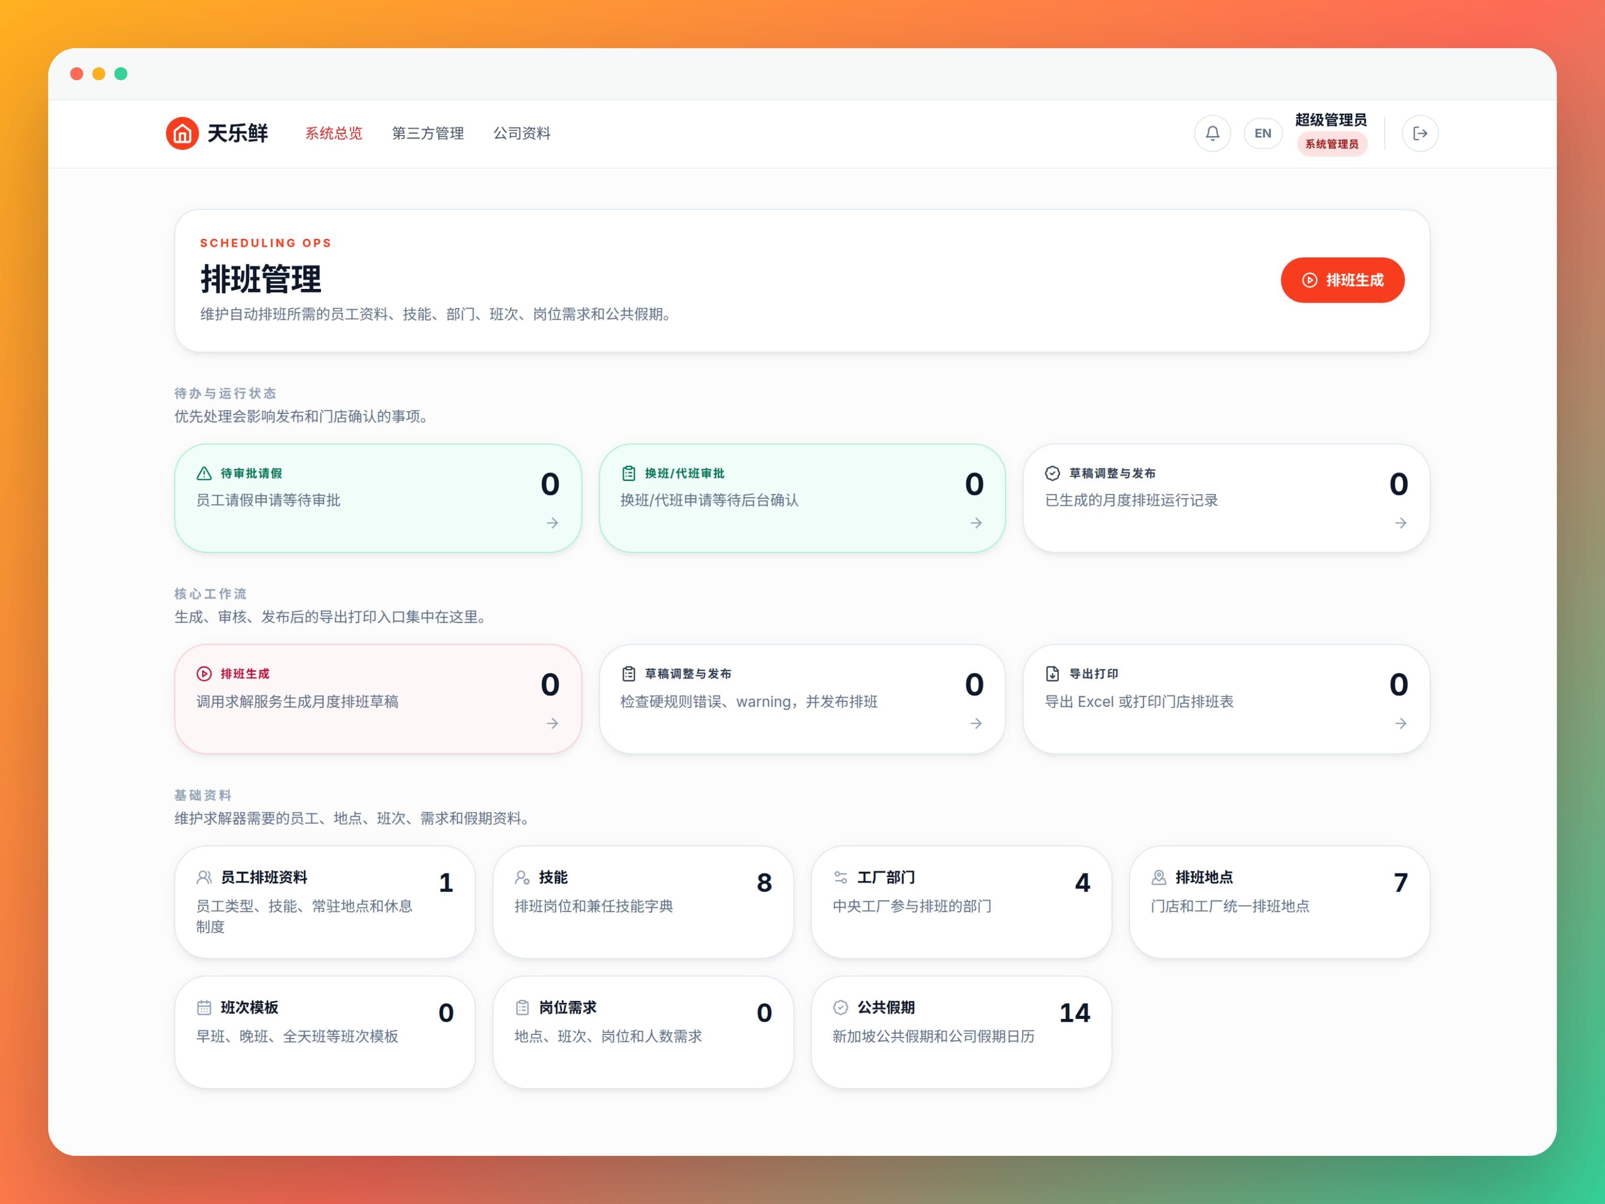This screenshot has height=1204, width=1605.
Task: Click the calendar icon beside 班次模板
Action: pyautogui.click(x=204, y=1007)
